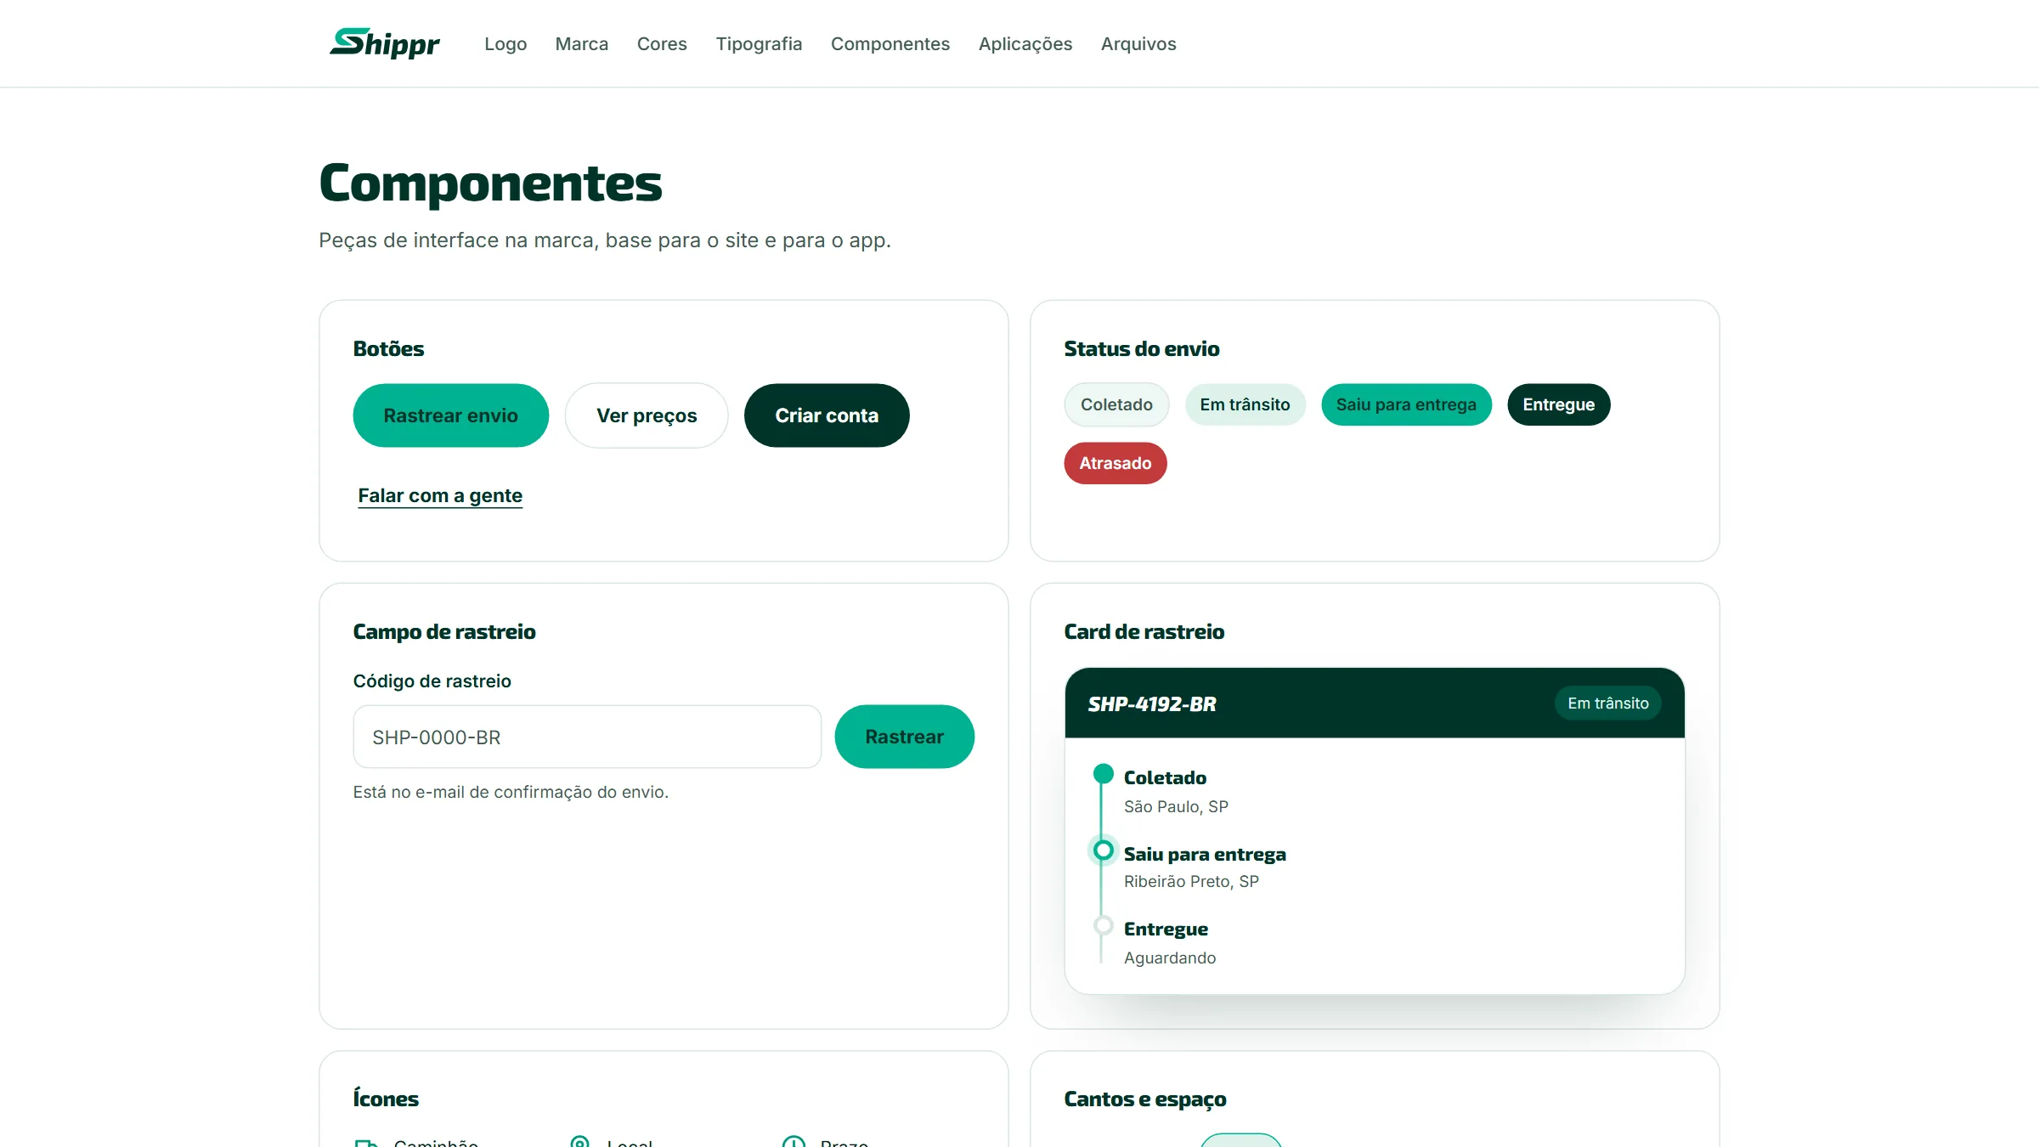Click the e-mail de confirmação helper text
This screenshot has width=2039, height=1147.
click(x=511, y=792)
